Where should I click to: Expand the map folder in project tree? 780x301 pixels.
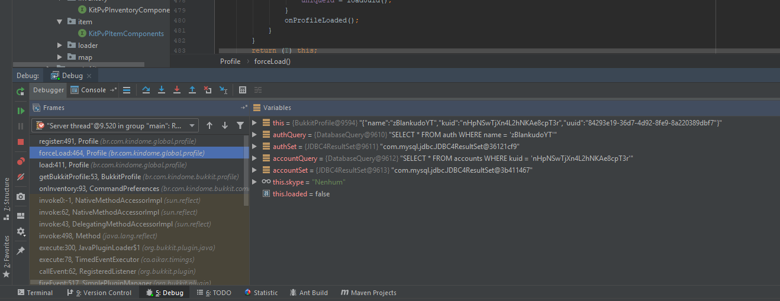point(60,57)
